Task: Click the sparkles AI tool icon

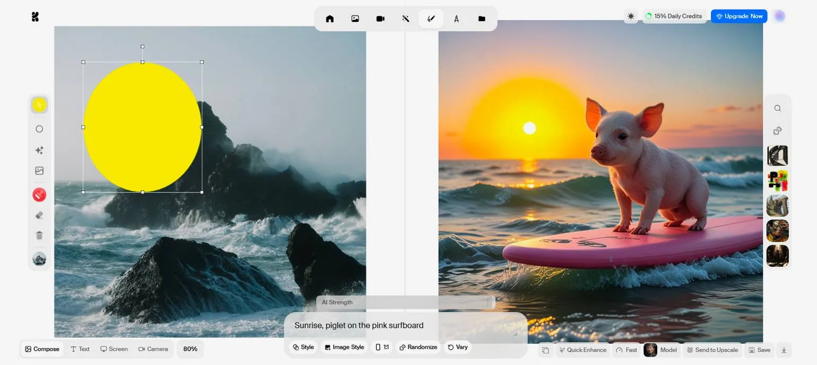Action: tap(39, 150)
